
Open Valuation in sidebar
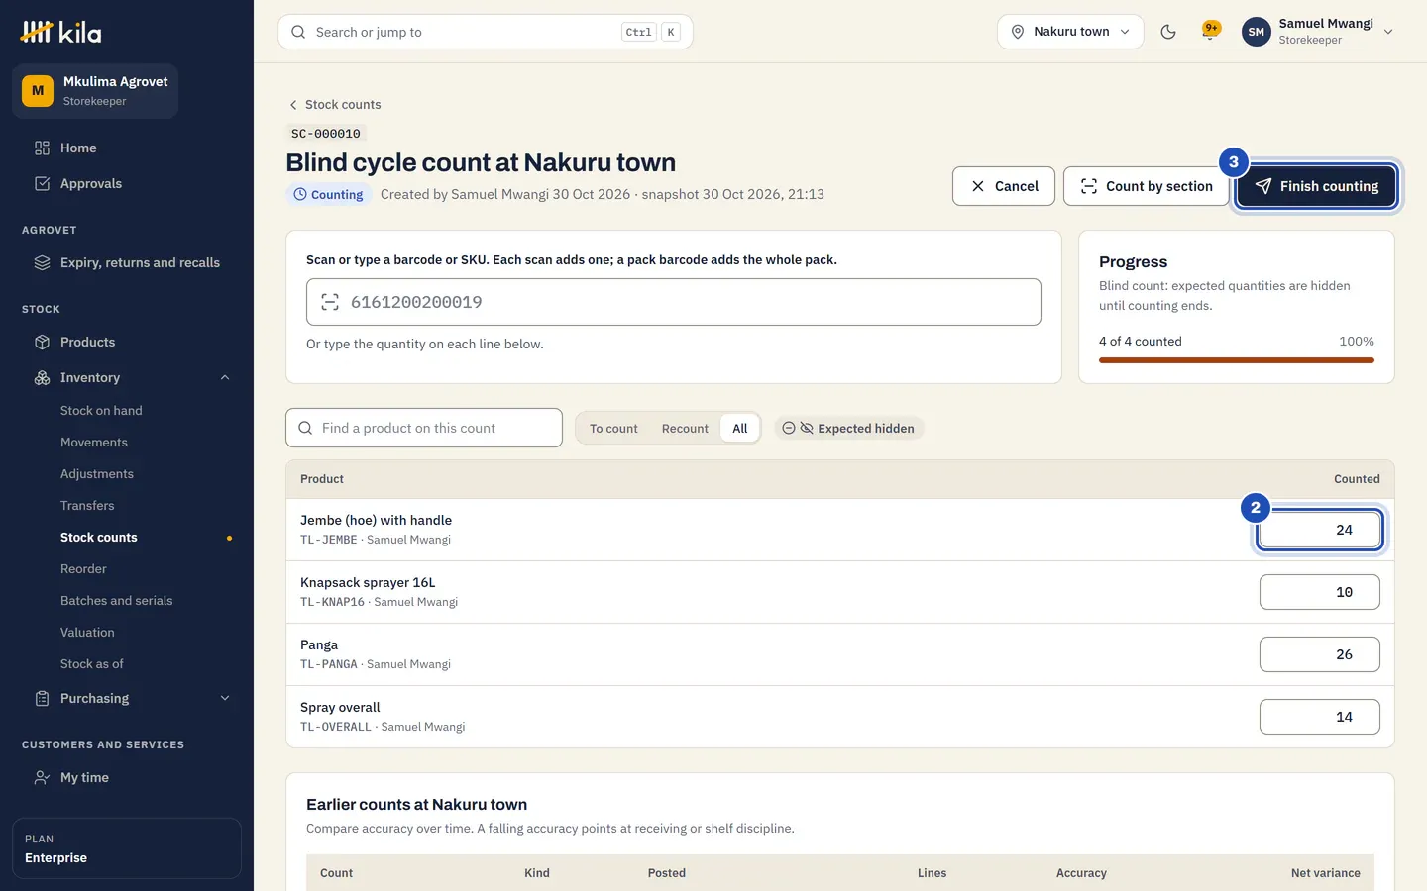[x=87, y=632]
